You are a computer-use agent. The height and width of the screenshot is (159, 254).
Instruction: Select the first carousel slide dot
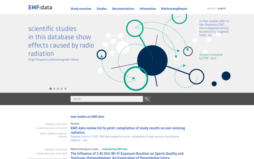pyautogui.click(x=50, y=89)
